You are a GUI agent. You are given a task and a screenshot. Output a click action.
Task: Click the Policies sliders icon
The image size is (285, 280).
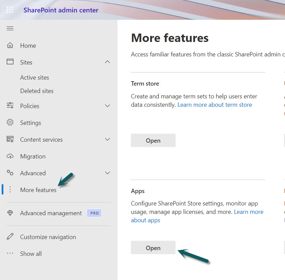[10, 106]
